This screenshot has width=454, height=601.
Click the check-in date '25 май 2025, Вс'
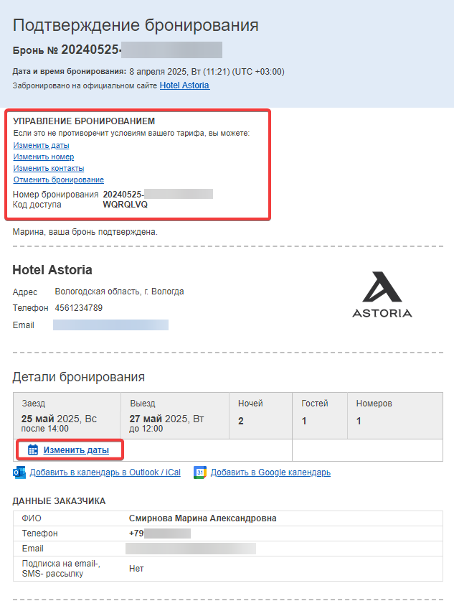click(x=59, y=419)
